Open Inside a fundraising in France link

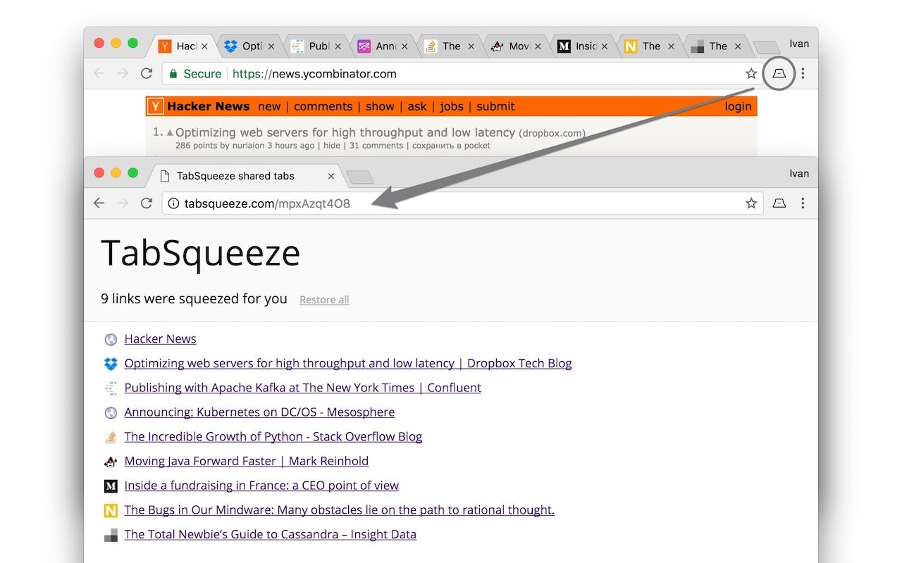(x=261, y=486)
